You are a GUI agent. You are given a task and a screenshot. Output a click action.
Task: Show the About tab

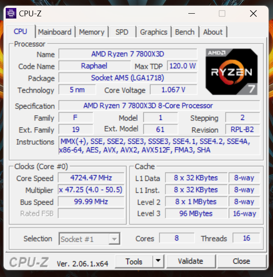[x=213, y=32]
